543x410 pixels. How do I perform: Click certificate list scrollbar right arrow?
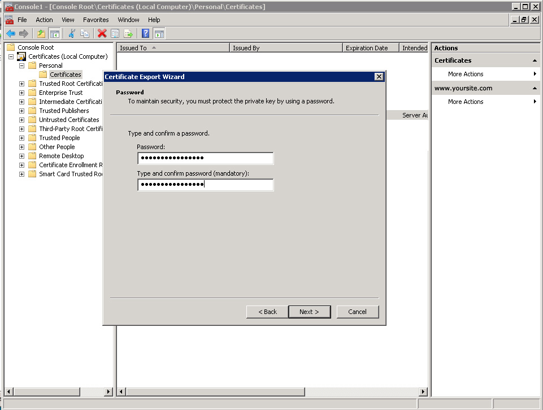[423, 392]
